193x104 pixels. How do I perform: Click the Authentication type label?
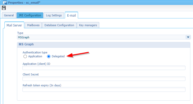click(x=35, y=52)
